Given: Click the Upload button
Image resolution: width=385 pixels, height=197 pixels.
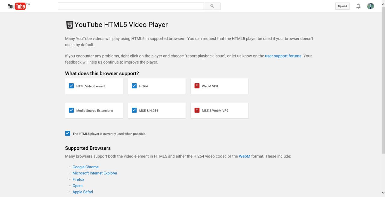Looking at the screenshot, I should [x=342, y=6].
